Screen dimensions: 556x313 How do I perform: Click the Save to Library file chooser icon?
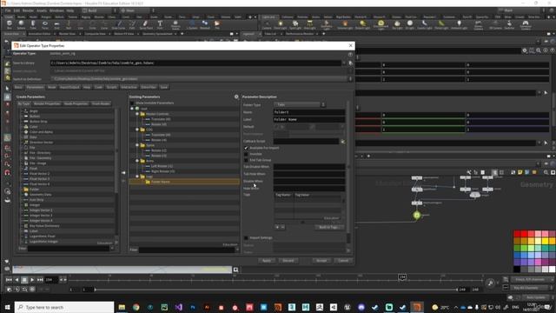tap(350, 63)
